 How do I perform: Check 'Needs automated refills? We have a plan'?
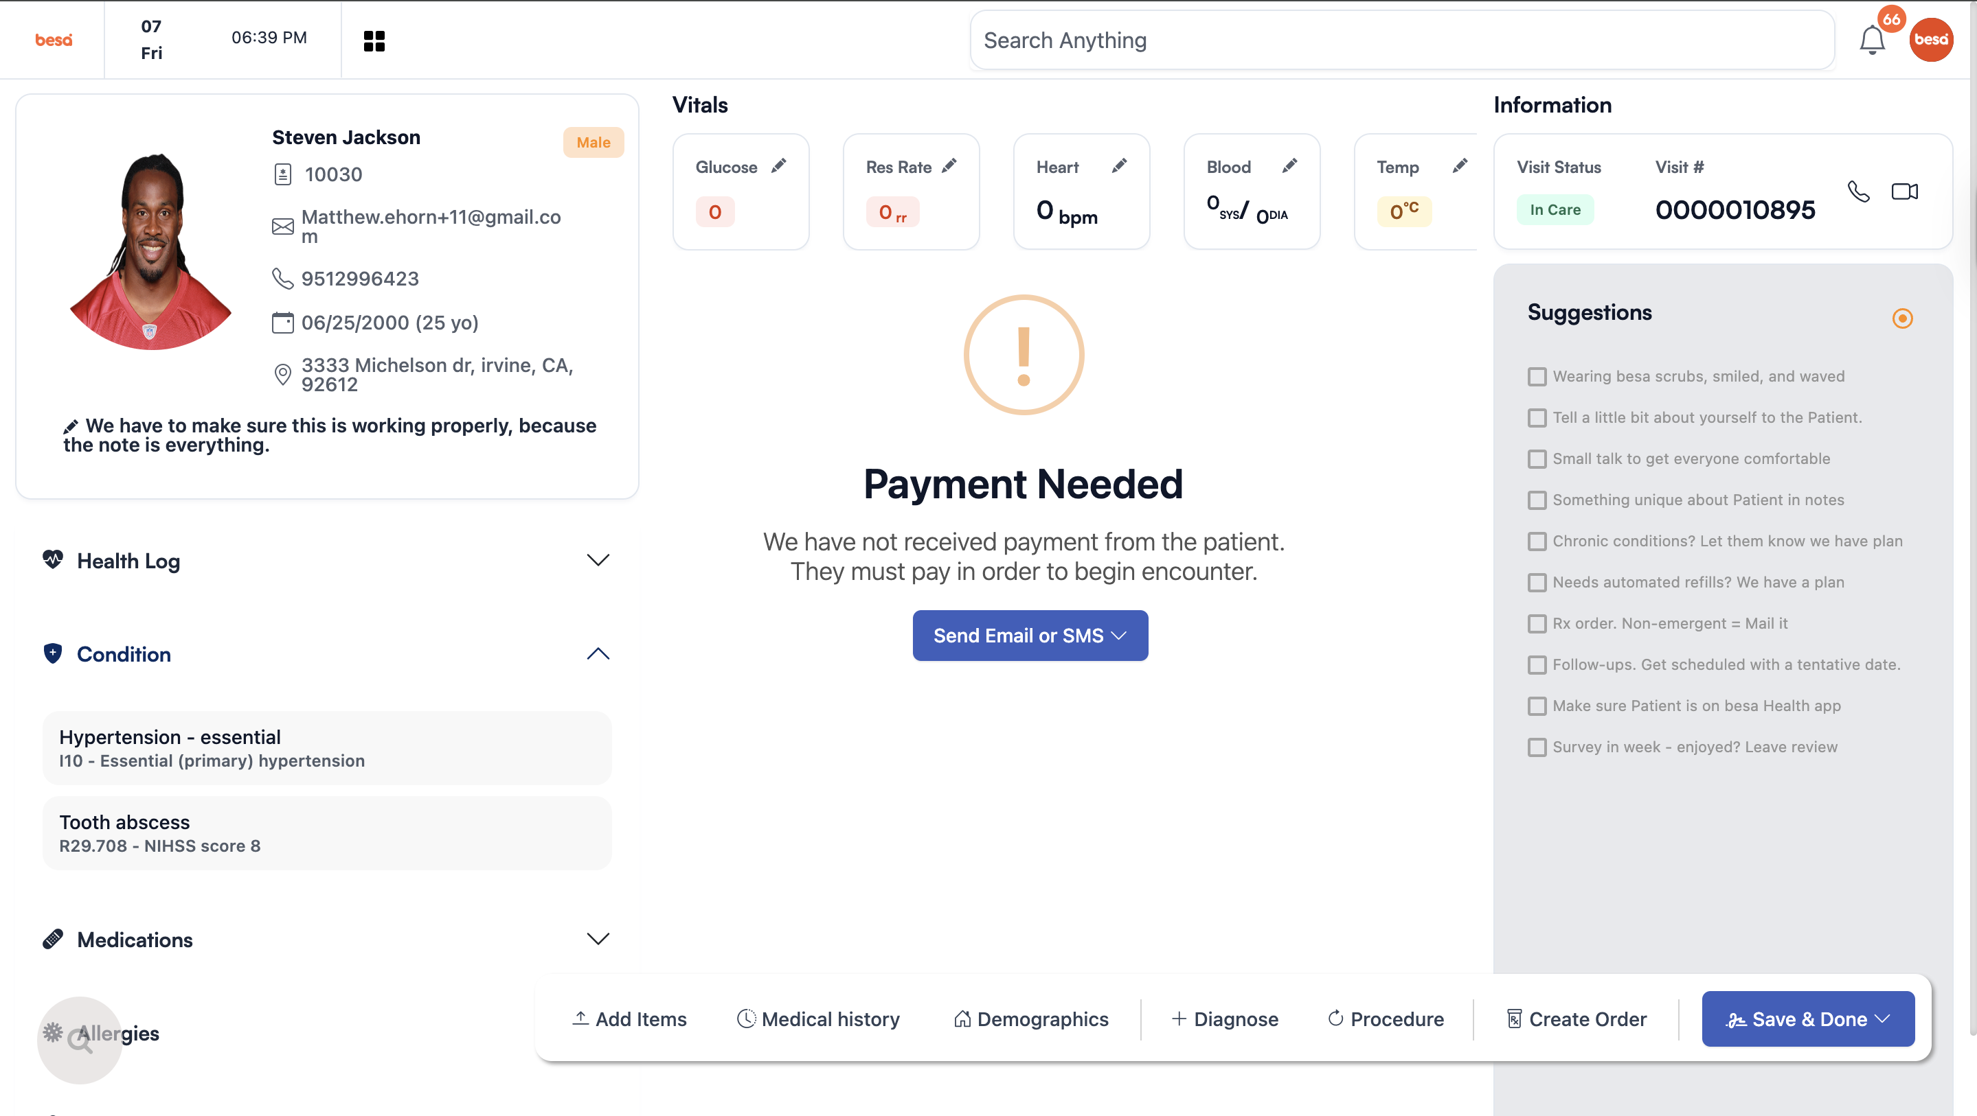tap(1537, 583)
